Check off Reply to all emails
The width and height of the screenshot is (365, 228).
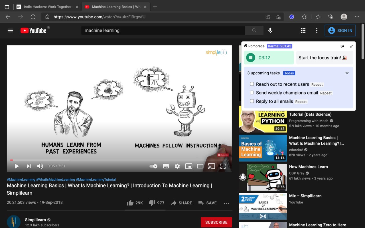coord(252,101)
